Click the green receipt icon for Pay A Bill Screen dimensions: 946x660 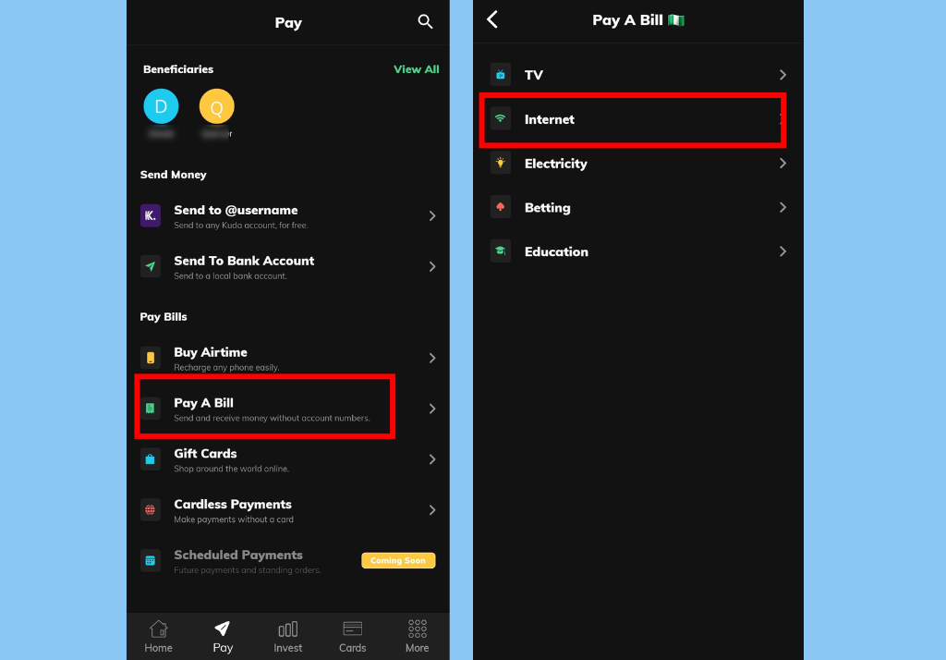(x=151, y=409)
